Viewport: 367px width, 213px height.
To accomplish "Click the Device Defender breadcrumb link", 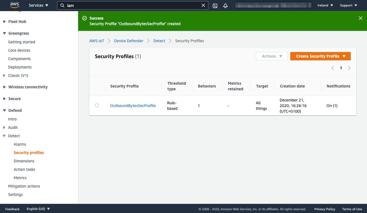I will (x=129, y=41).
